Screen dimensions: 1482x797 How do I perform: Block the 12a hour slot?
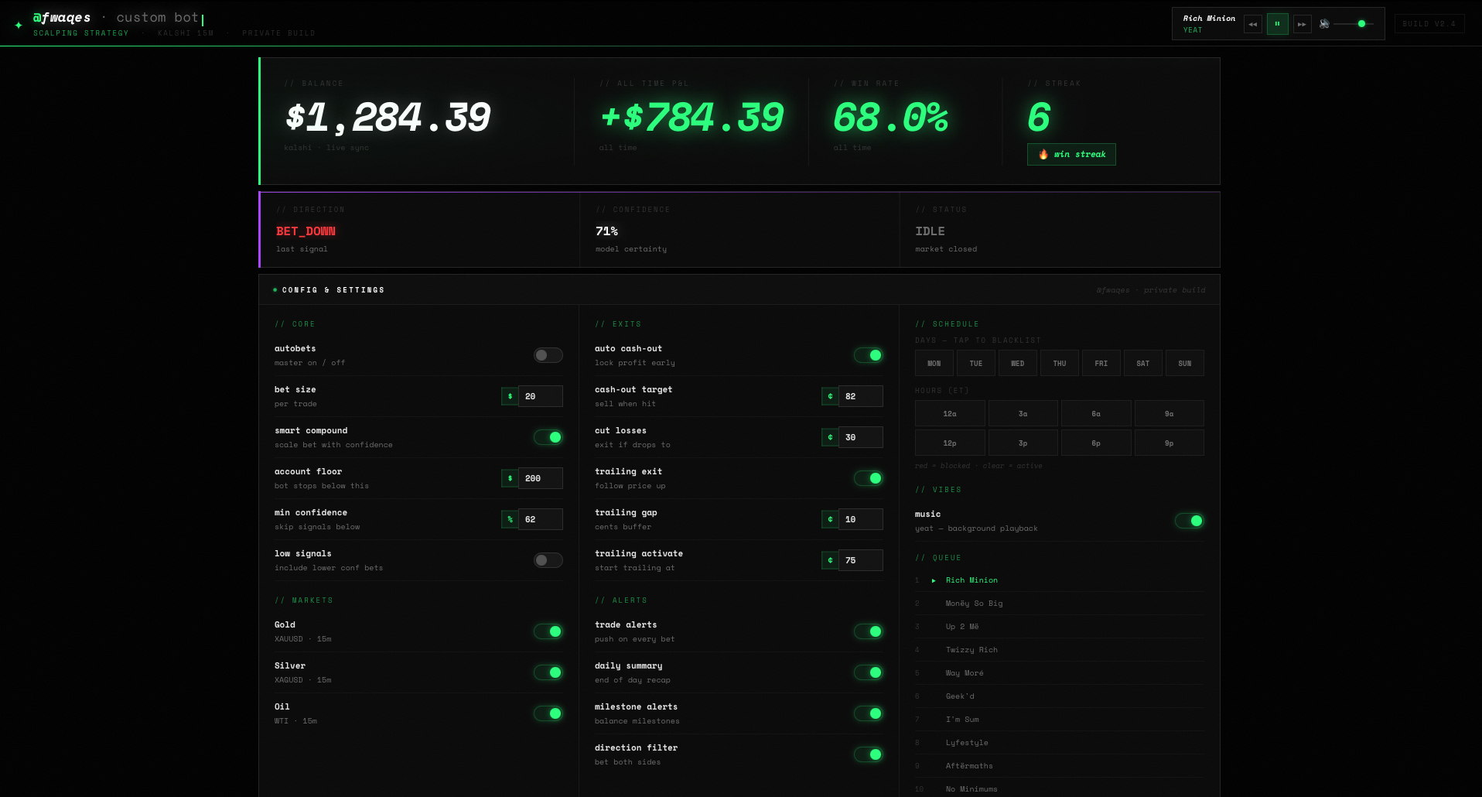point(950,413)
